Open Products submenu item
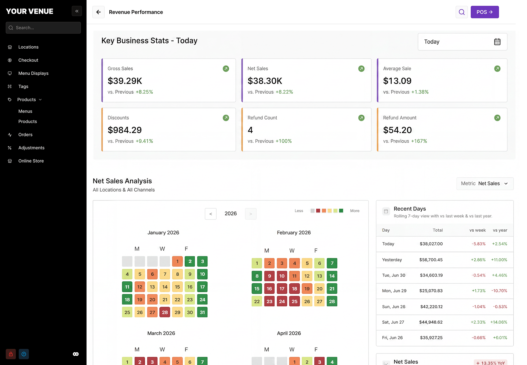 click(x=28, y=122)
